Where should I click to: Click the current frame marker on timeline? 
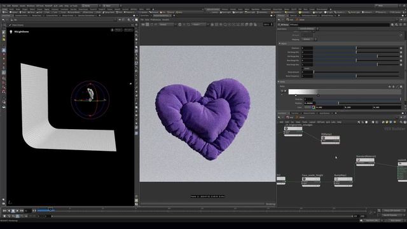coord(50,209)
